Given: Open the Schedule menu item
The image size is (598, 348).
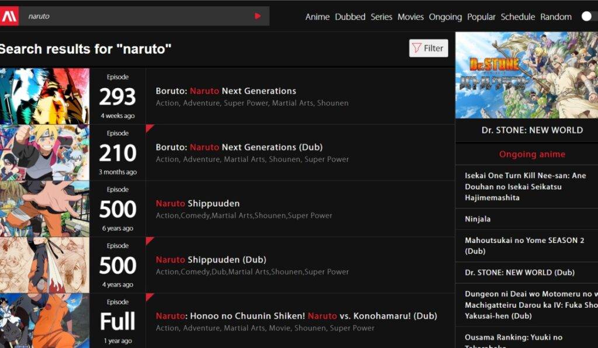Looking at the screenshot, I should point(518,17).
